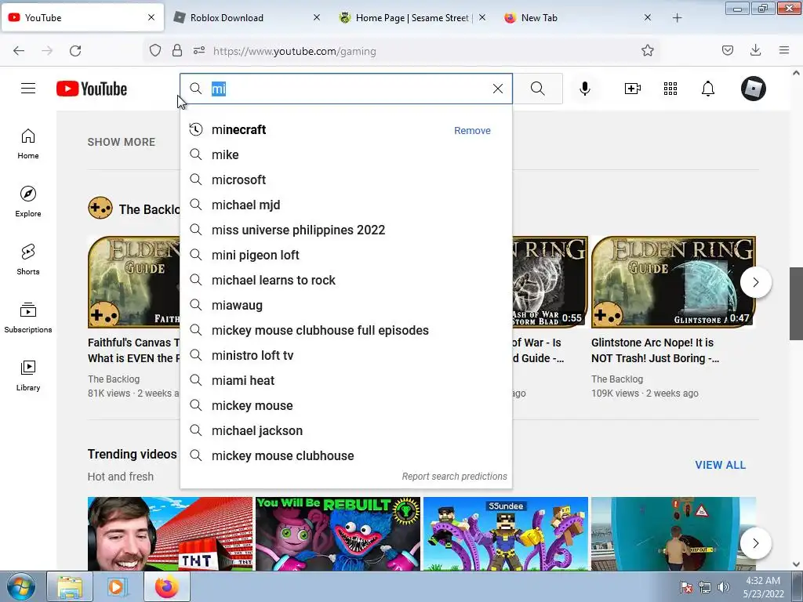Choose miawaug suggestion

pos(346,305)
